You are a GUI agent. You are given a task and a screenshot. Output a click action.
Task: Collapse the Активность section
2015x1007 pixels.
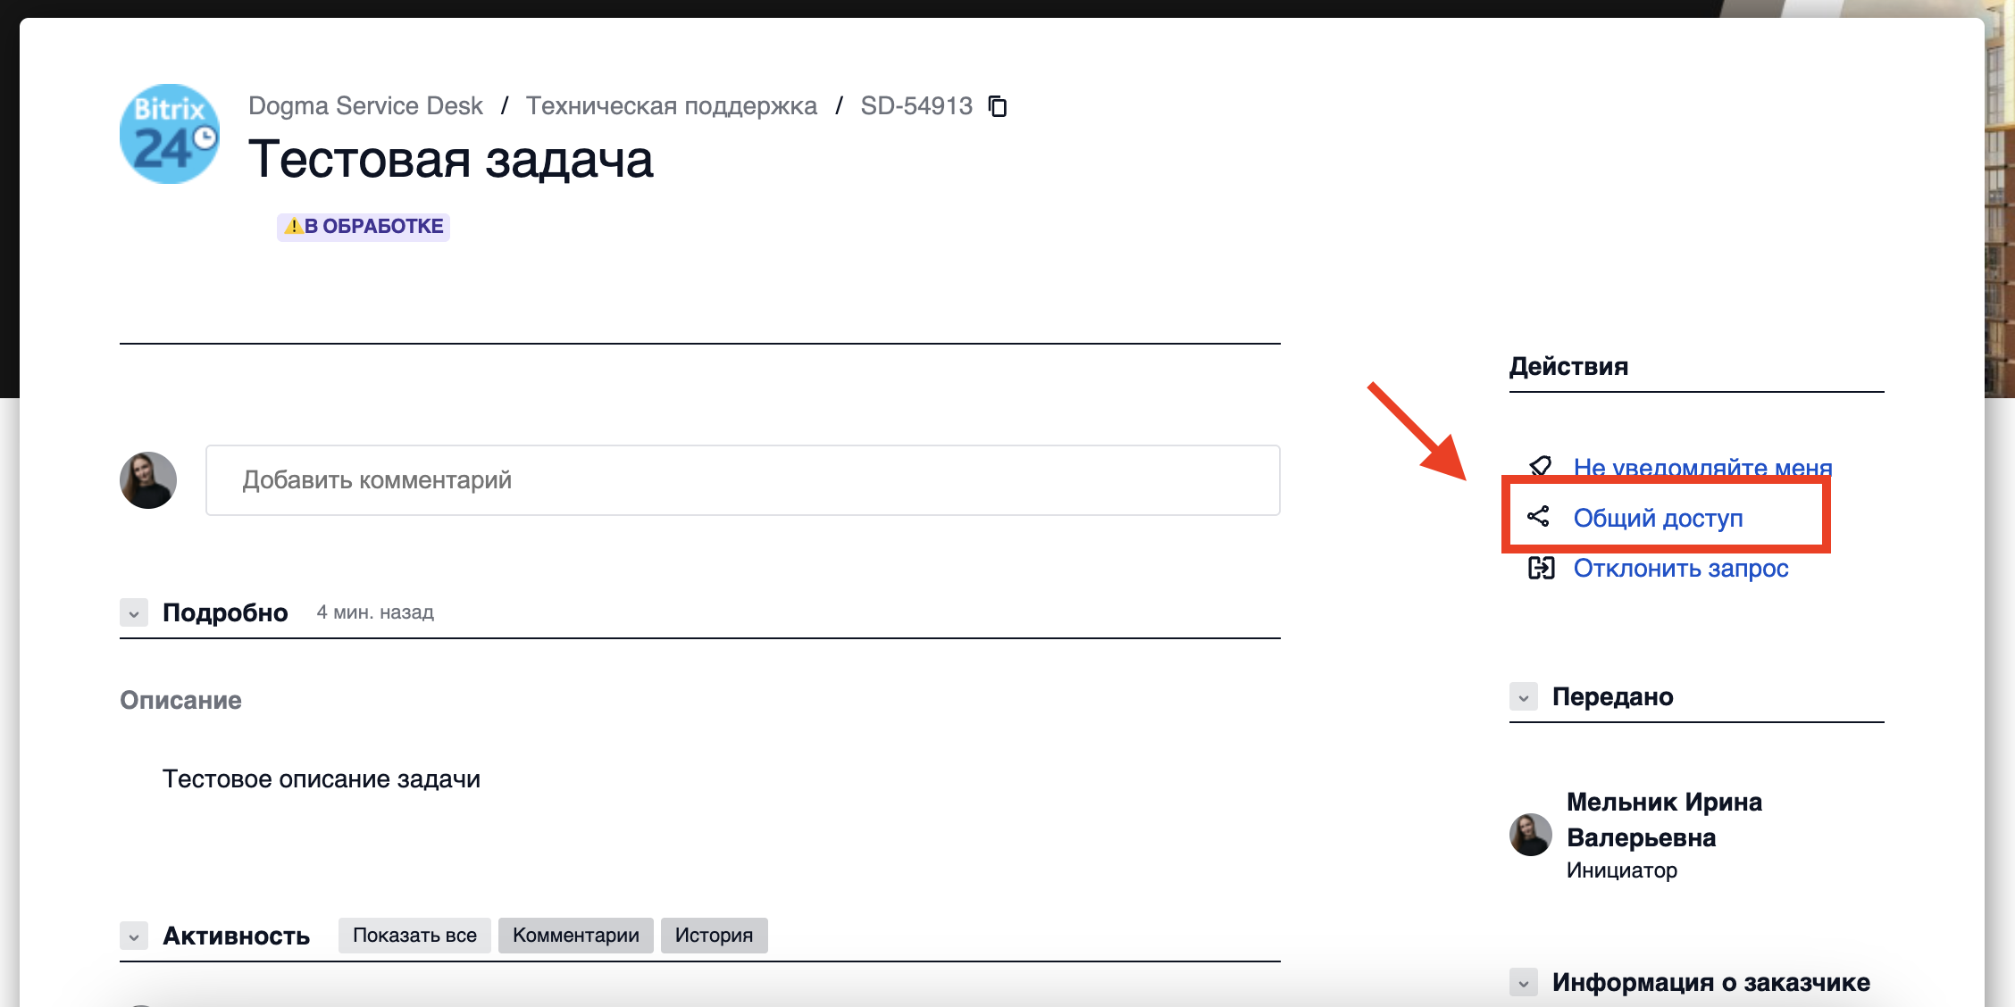click(134, 936)
